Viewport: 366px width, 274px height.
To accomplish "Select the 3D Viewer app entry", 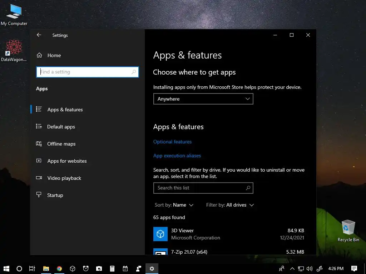I will click(229, 234).
